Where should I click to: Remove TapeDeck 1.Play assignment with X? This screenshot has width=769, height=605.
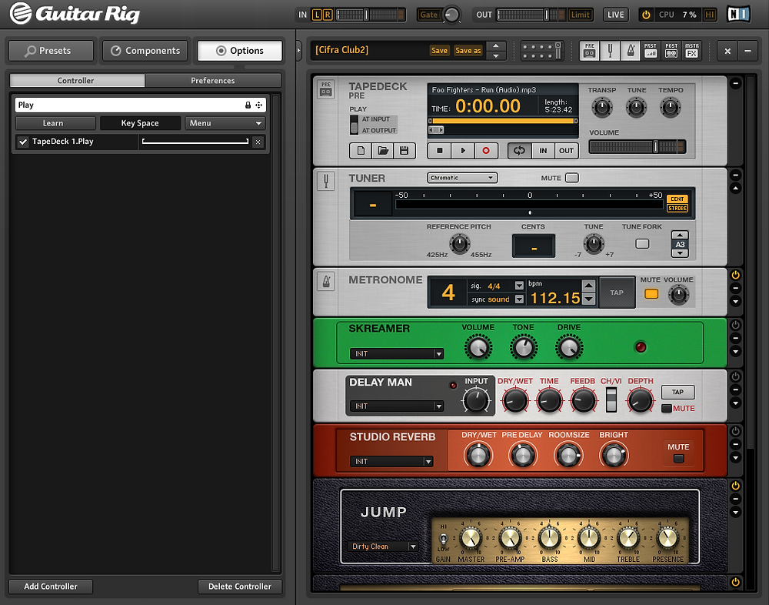(x=258, y=142)
